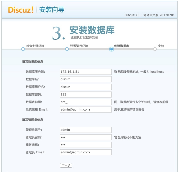Click the 安装数据库 heading
This screenshot has height=172, width=178.
click(92, 30)
